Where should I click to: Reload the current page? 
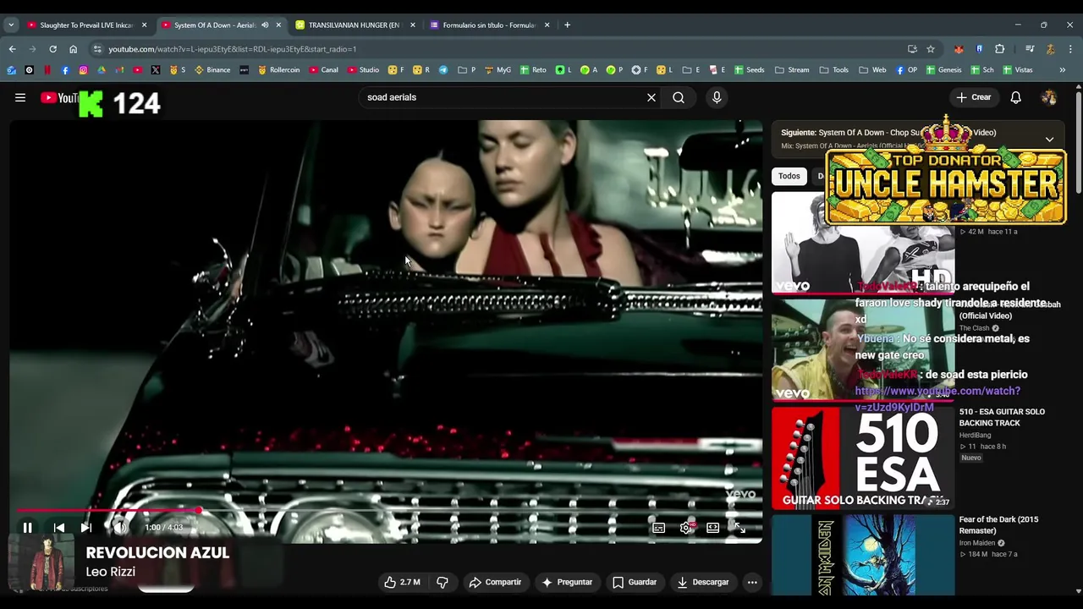pyautogui.click(x=52, y=49)
